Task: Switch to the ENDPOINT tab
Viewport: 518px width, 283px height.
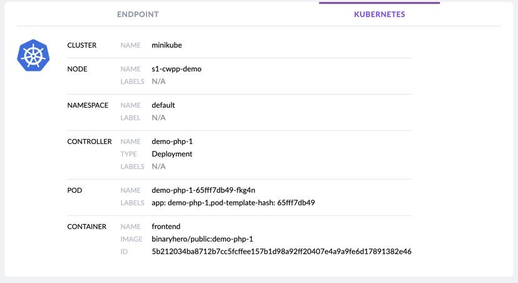Action: click(x=138, y=14)
